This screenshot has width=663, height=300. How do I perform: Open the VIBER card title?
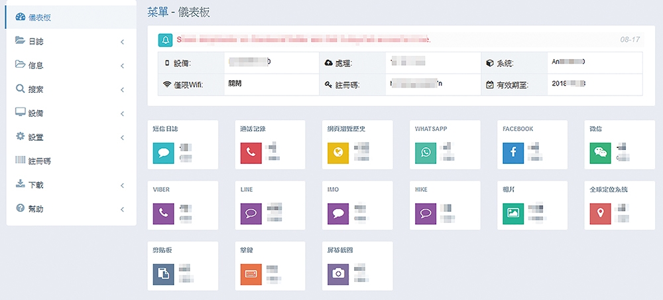click(x=161, y=190)
